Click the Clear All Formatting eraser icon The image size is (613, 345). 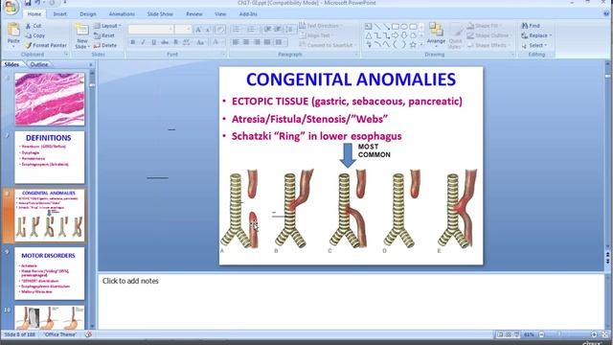tap(220, 30)
